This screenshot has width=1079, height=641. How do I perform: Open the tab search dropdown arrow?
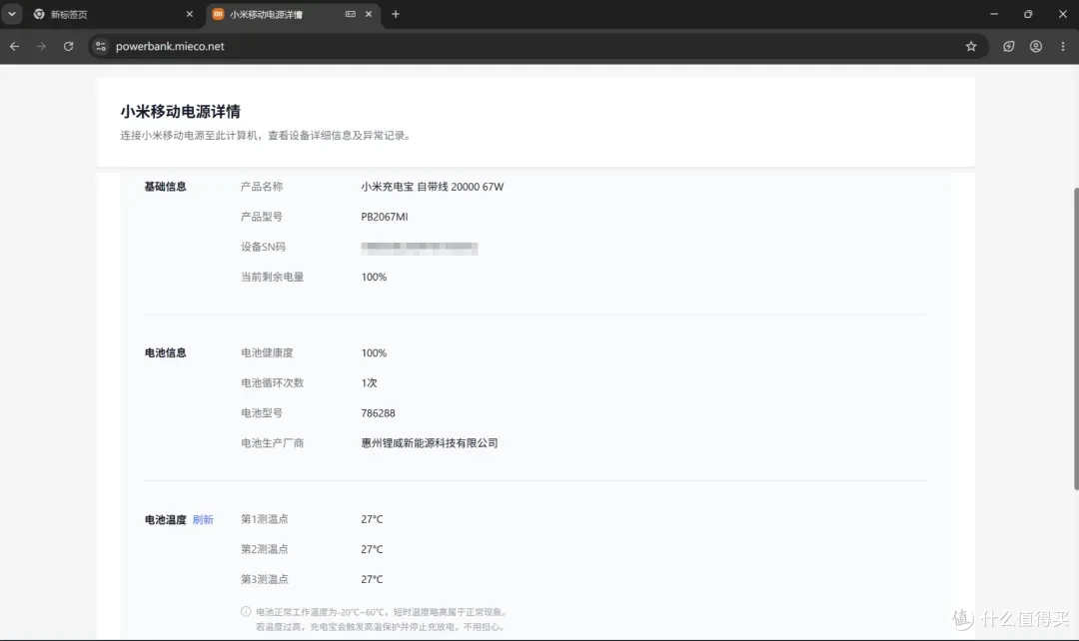pos(12,14)
